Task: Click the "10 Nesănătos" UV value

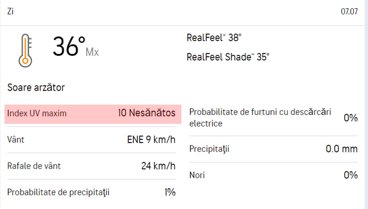Action: coord(147,113)
